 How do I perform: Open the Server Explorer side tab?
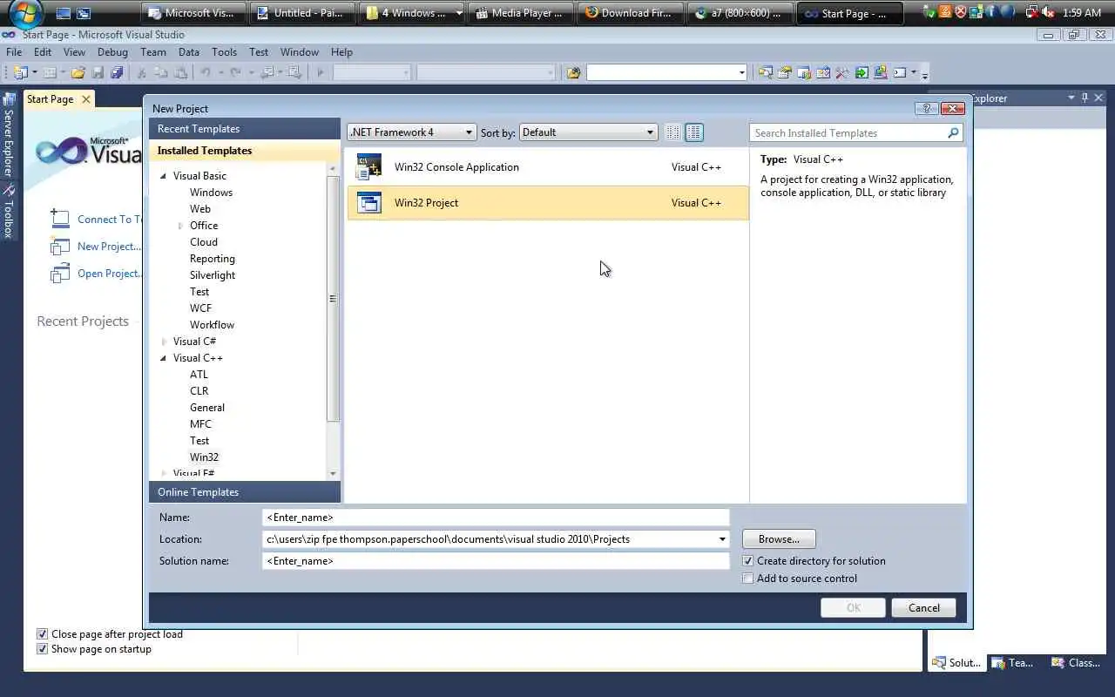tap(9, 135)
